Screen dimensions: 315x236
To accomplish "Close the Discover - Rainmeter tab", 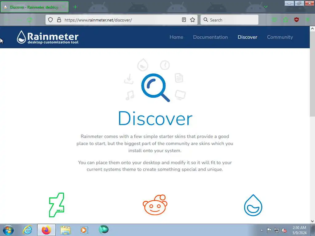I will click(x=63, y=7).
